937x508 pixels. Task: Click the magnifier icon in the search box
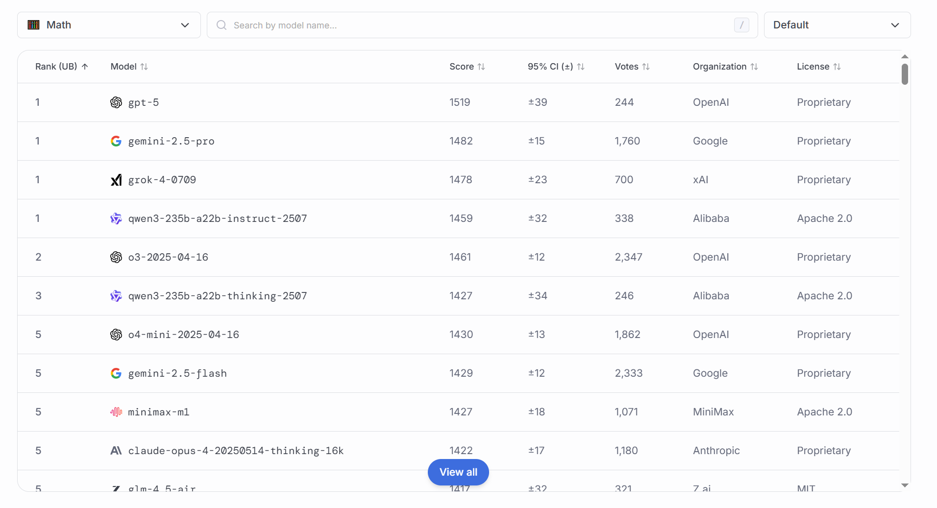point(222,25)
